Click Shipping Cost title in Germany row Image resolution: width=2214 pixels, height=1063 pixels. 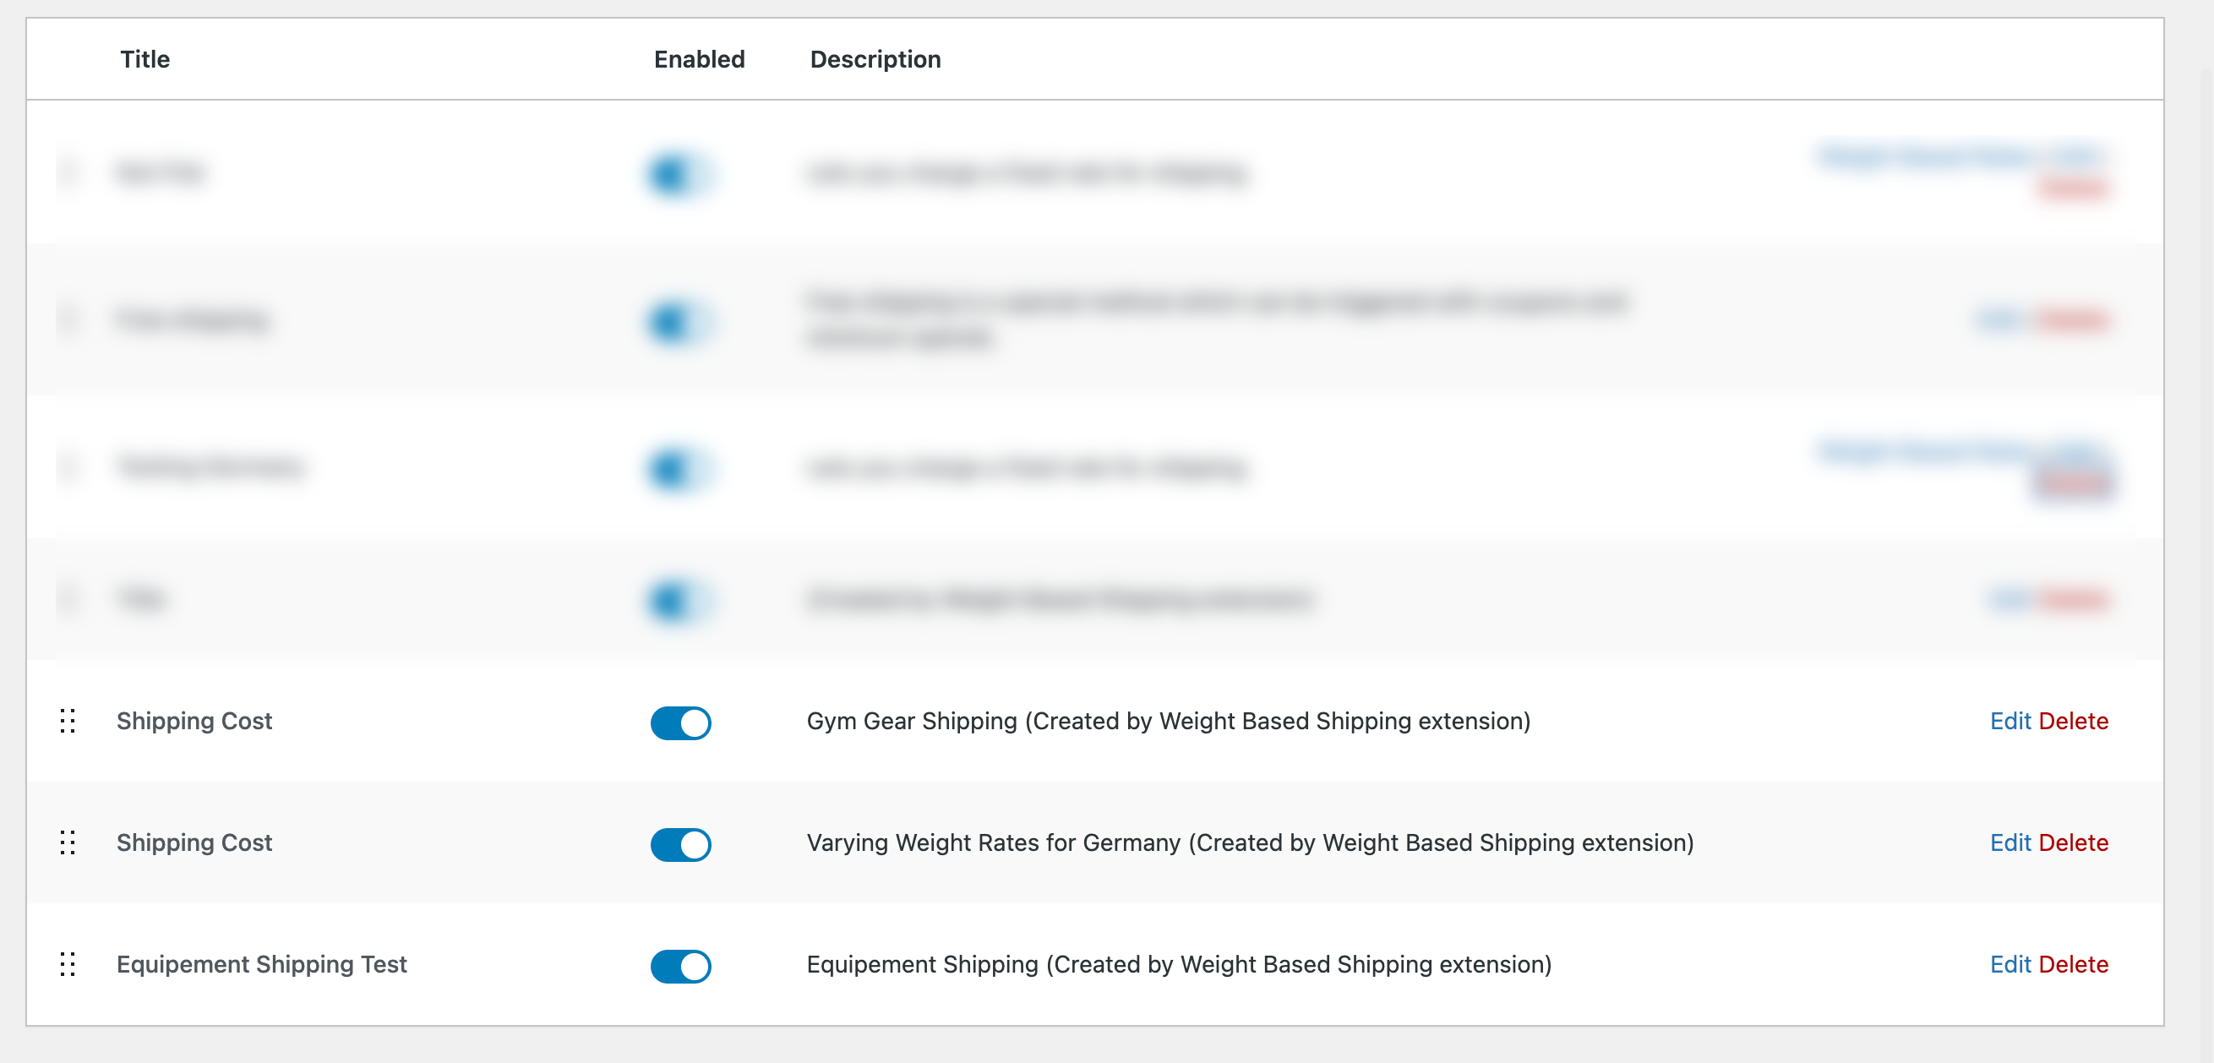(194, 842)
